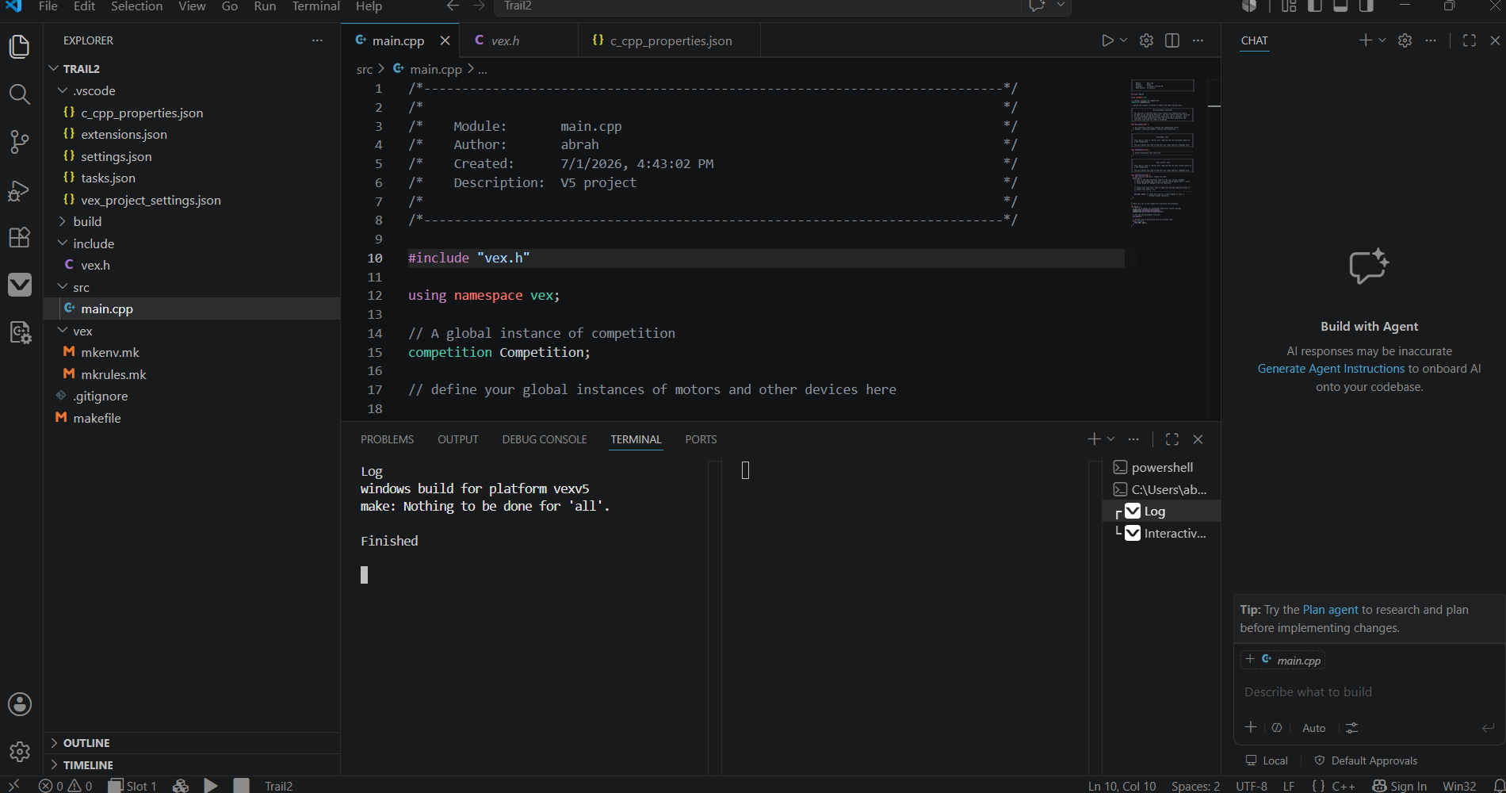Switch to the PROBLEMS panel tab
This screenshot has height=793, width=1506.
(x=387, y=439)
